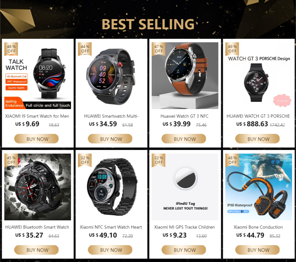Viewport: 296px width, 262px height.
Task: Click BUY NOW under Huawei Watch GT 3 NFC
Action: point(184,139)
